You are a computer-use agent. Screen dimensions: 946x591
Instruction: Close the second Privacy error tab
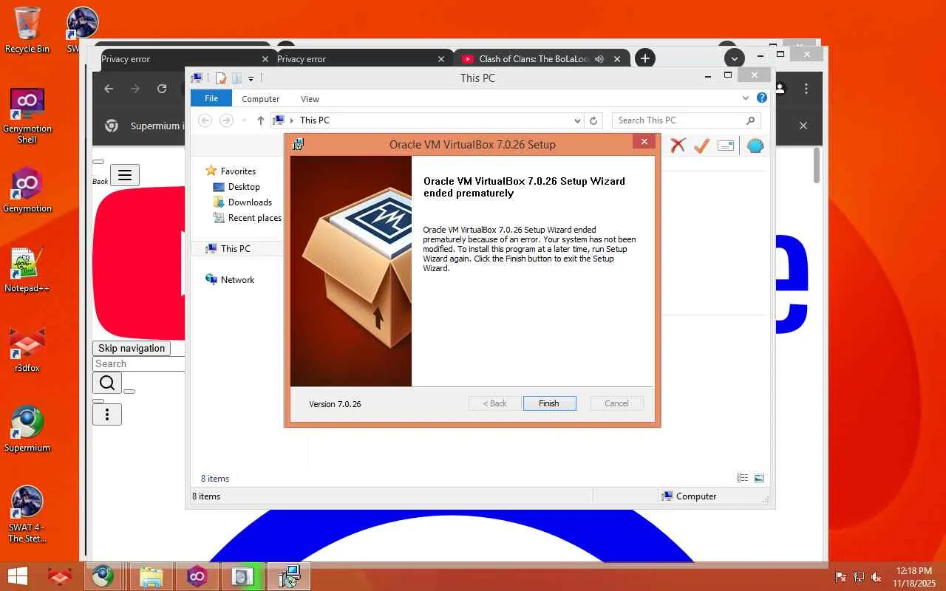[x=441, y=59]
